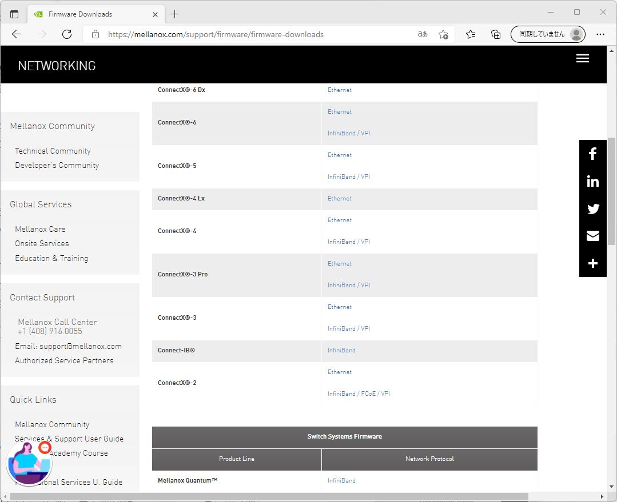This screenshot has height=502, width=617.
Task: Reload the current page
Action: (x=67, y=34)
